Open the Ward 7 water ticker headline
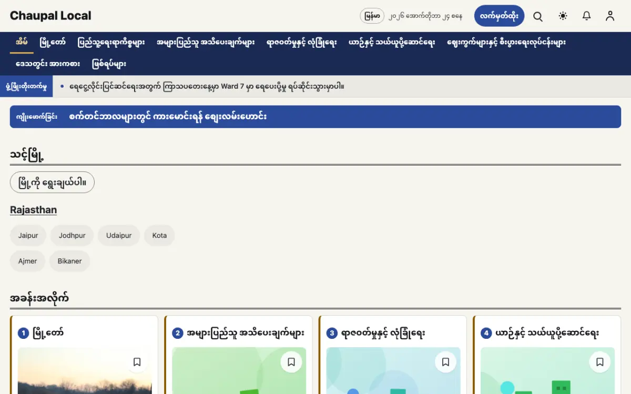Screen dimensions: 631x394 tap(207, 86)
